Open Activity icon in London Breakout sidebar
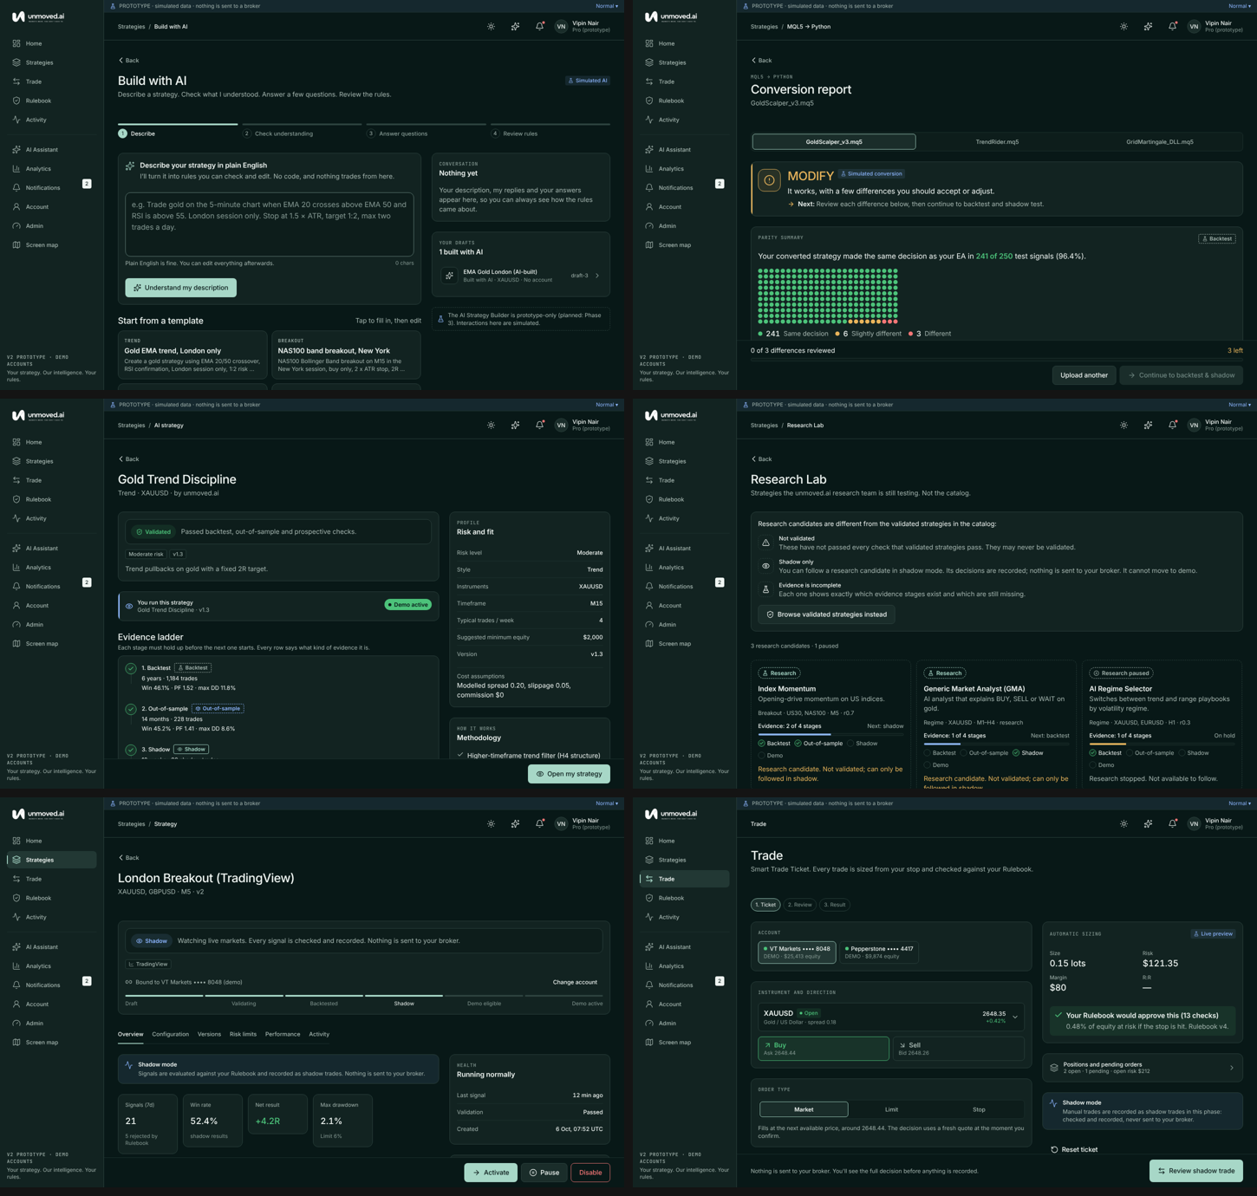Viewport: 1257px width, 1196px height. point(16,917)
